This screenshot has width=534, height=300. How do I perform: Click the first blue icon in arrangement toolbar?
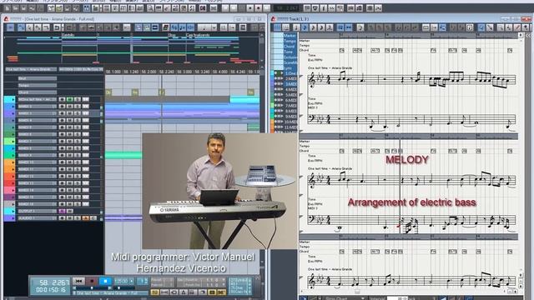tap(11, 27)
